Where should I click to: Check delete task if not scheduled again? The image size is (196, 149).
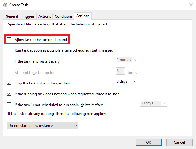pos(9,105)
